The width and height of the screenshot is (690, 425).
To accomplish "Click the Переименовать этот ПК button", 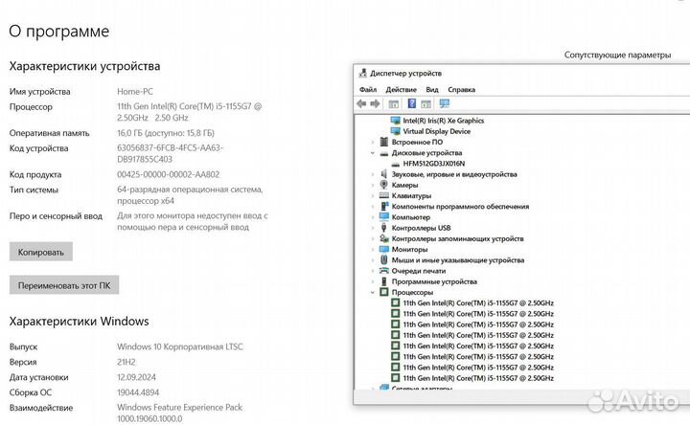I will pos(64,285).
